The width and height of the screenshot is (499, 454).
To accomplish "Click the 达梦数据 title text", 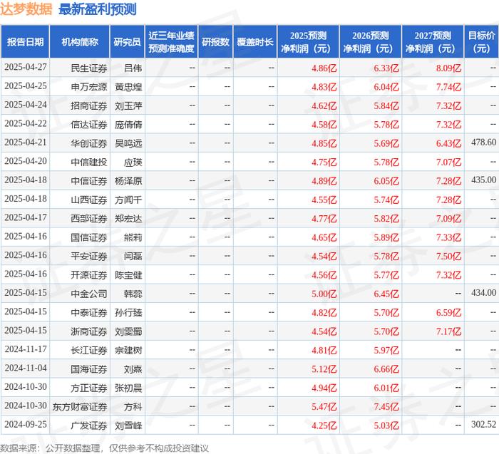I will [x=26, y=9].
